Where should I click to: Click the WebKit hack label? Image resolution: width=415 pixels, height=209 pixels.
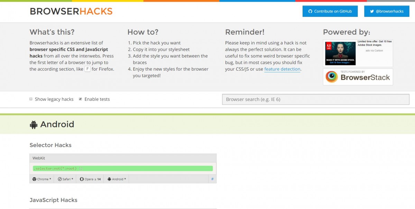(x=39, y=158)
